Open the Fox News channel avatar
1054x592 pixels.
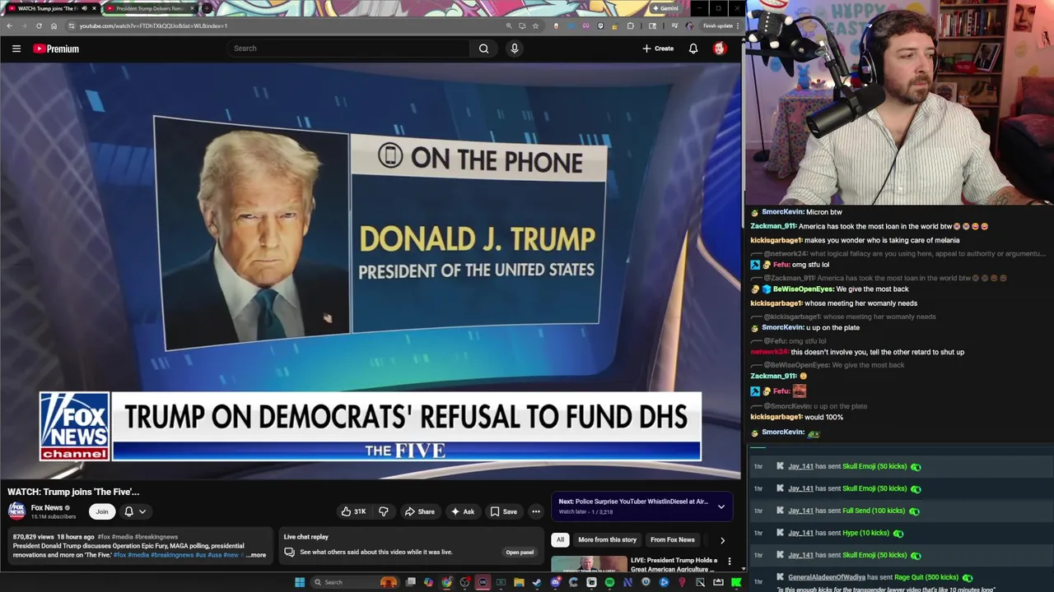pos(16,511)
